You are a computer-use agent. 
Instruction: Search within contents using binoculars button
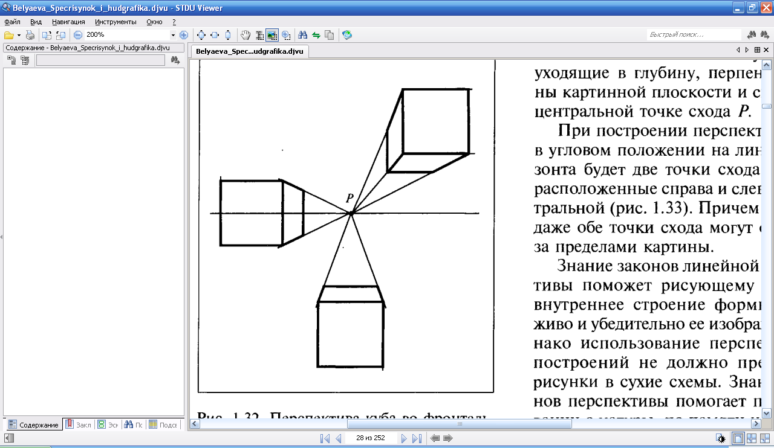(175, 60)
